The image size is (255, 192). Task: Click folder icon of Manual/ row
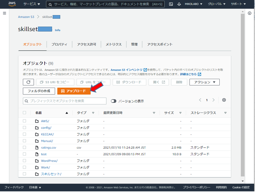(x=37, y=141)
